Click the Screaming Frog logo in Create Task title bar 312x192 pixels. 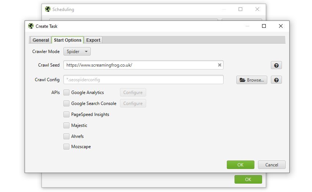point(31,26)
